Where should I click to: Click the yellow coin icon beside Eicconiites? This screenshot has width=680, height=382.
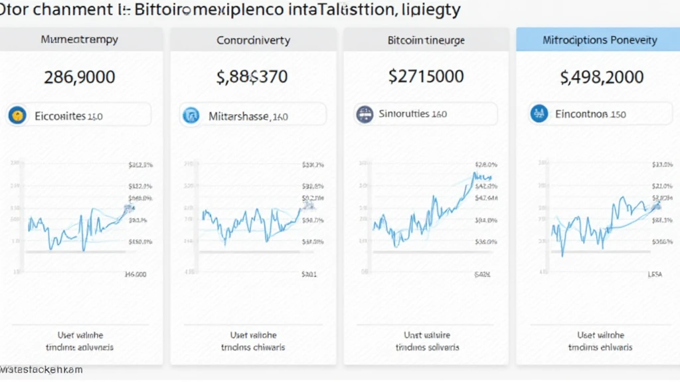point(17,116)
